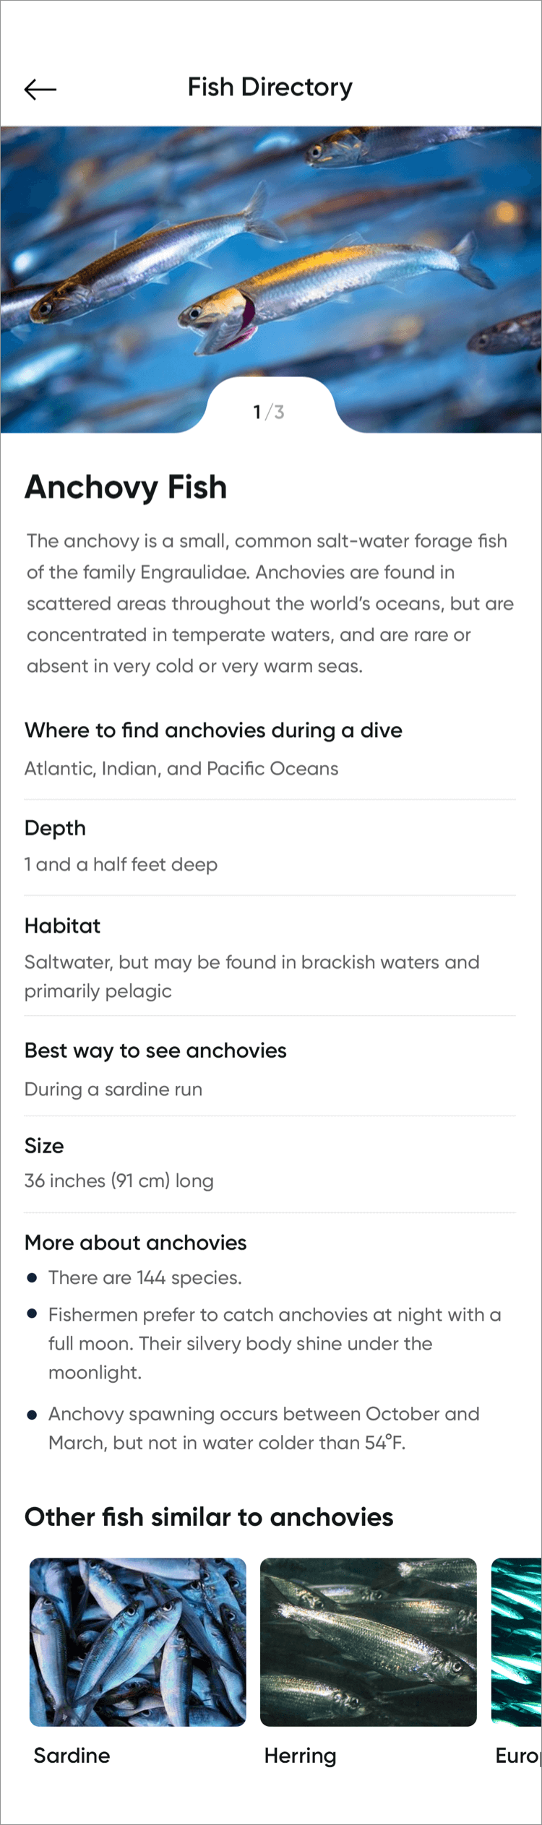Tap the back arrow icon

pyautogui.click(x=40, y=89)
